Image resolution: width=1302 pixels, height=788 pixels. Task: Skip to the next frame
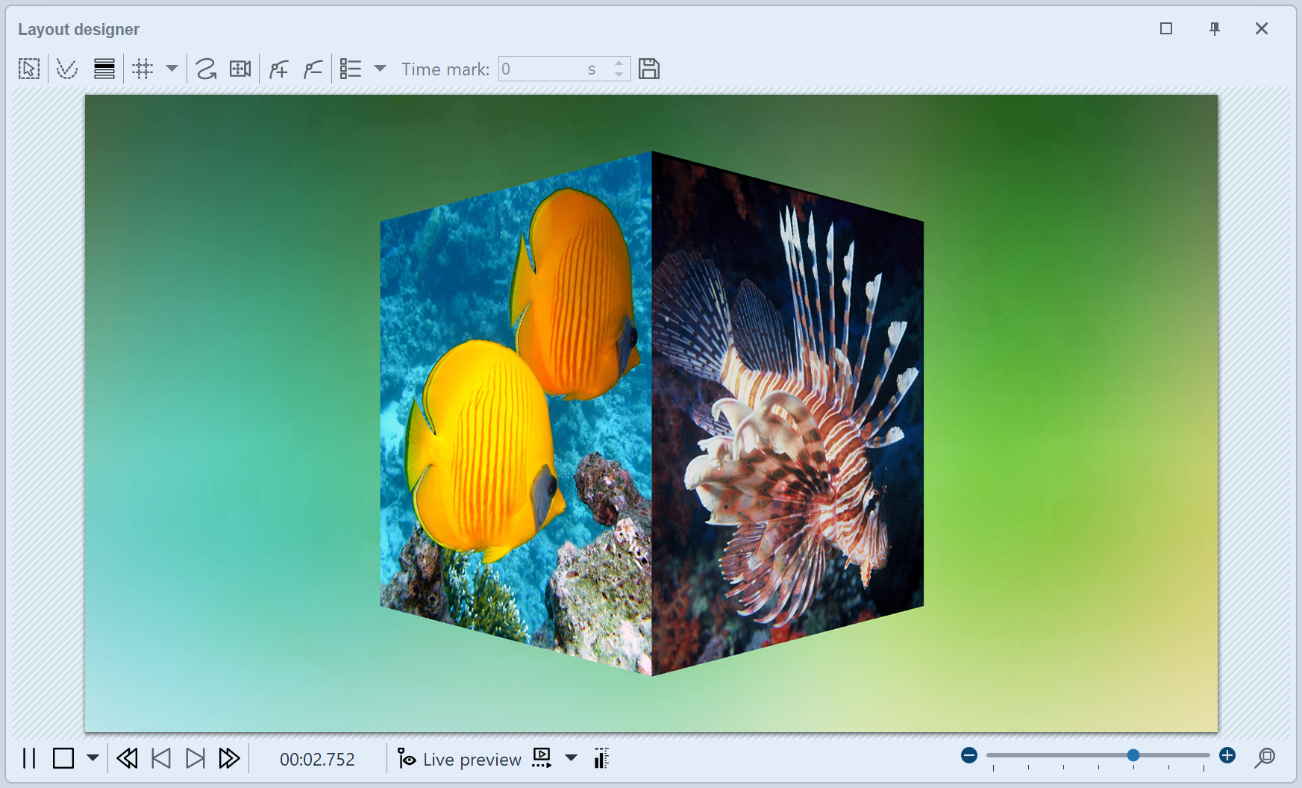[195, 758]
